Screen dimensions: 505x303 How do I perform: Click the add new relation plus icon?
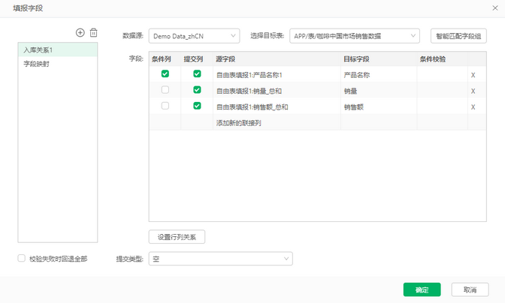coord(80,33)
